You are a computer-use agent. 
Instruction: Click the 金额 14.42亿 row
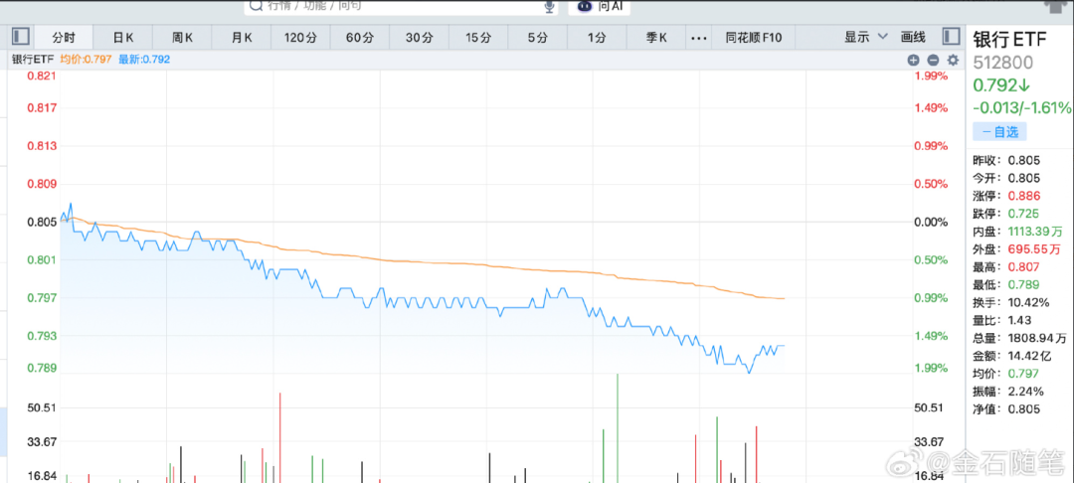pos(1013,356)
